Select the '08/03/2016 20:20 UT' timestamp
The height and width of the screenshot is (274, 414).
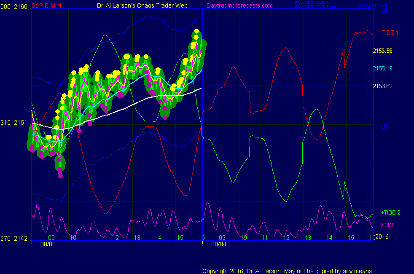[x=313, y=3]
